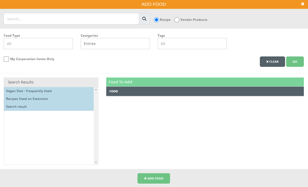
Task: Click the FOOD column header
Action: pos(114,91)
